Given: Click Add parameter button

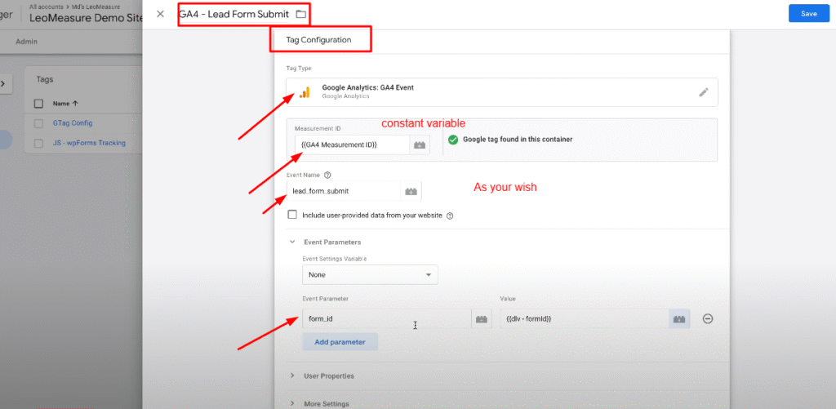Looking at the screenshot, I should 340,342.
